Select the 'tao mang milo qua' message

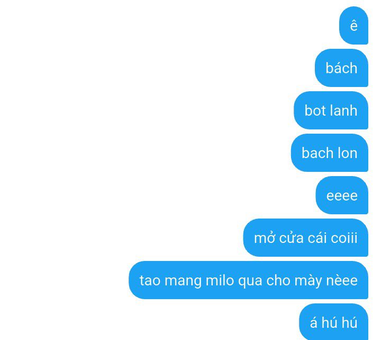tap(249, 280)
